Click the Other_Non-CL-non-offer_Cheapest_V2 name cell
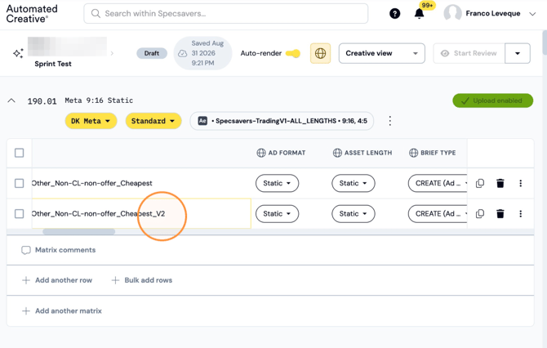Screen dimensions: 547x348 pos(141,213)
